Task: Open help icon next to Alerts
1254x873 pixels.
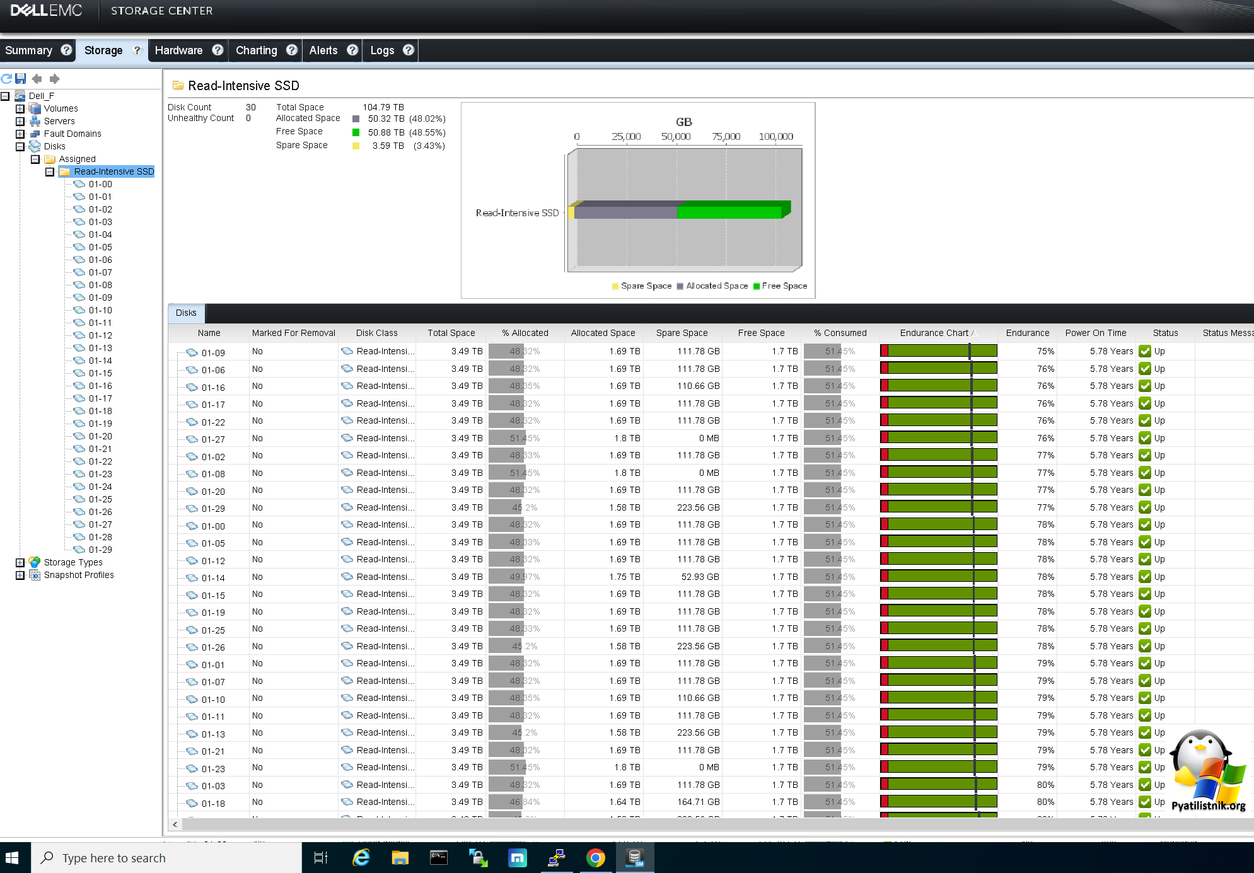Action: pyautogui.click(x=352, y=50)
